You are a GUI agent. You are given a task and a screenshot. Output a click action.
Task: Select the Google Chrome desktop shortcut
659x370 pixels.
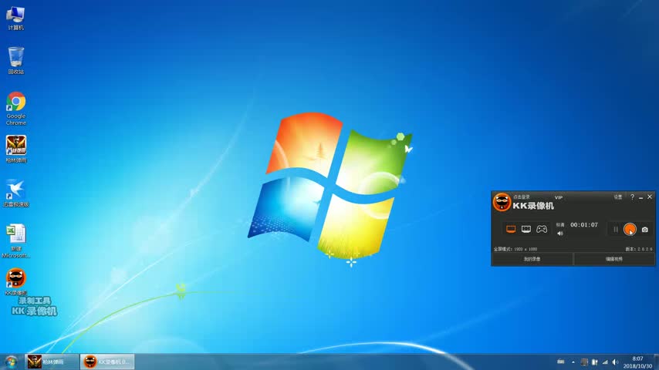[x=16, y=109]
